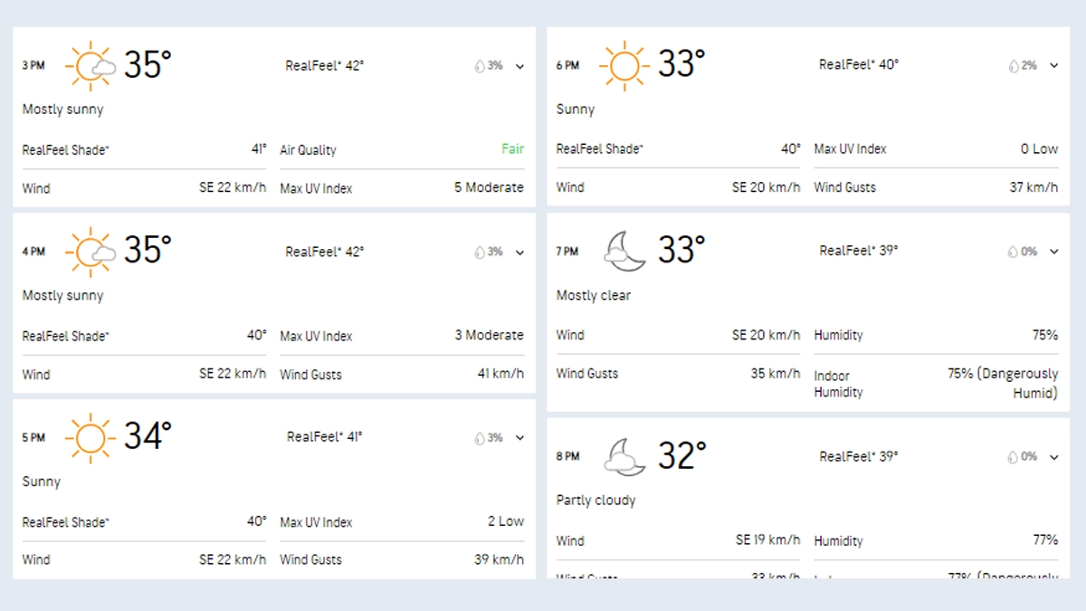Toggle the 8 PM card chevron
This screenshot has width=1086, height=611.
(x=1053, y=457)
